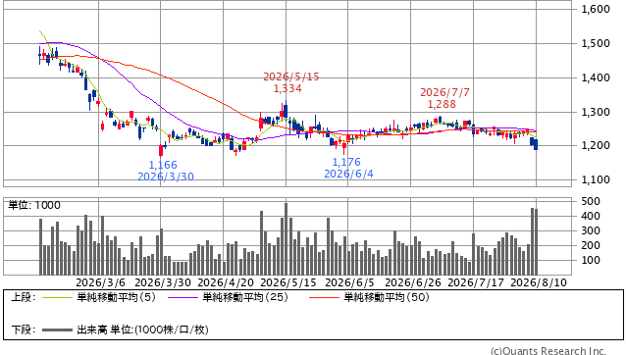Click the 300 volume axis label
The height and width of the screenshot is (355, 626).
(591, 230)
